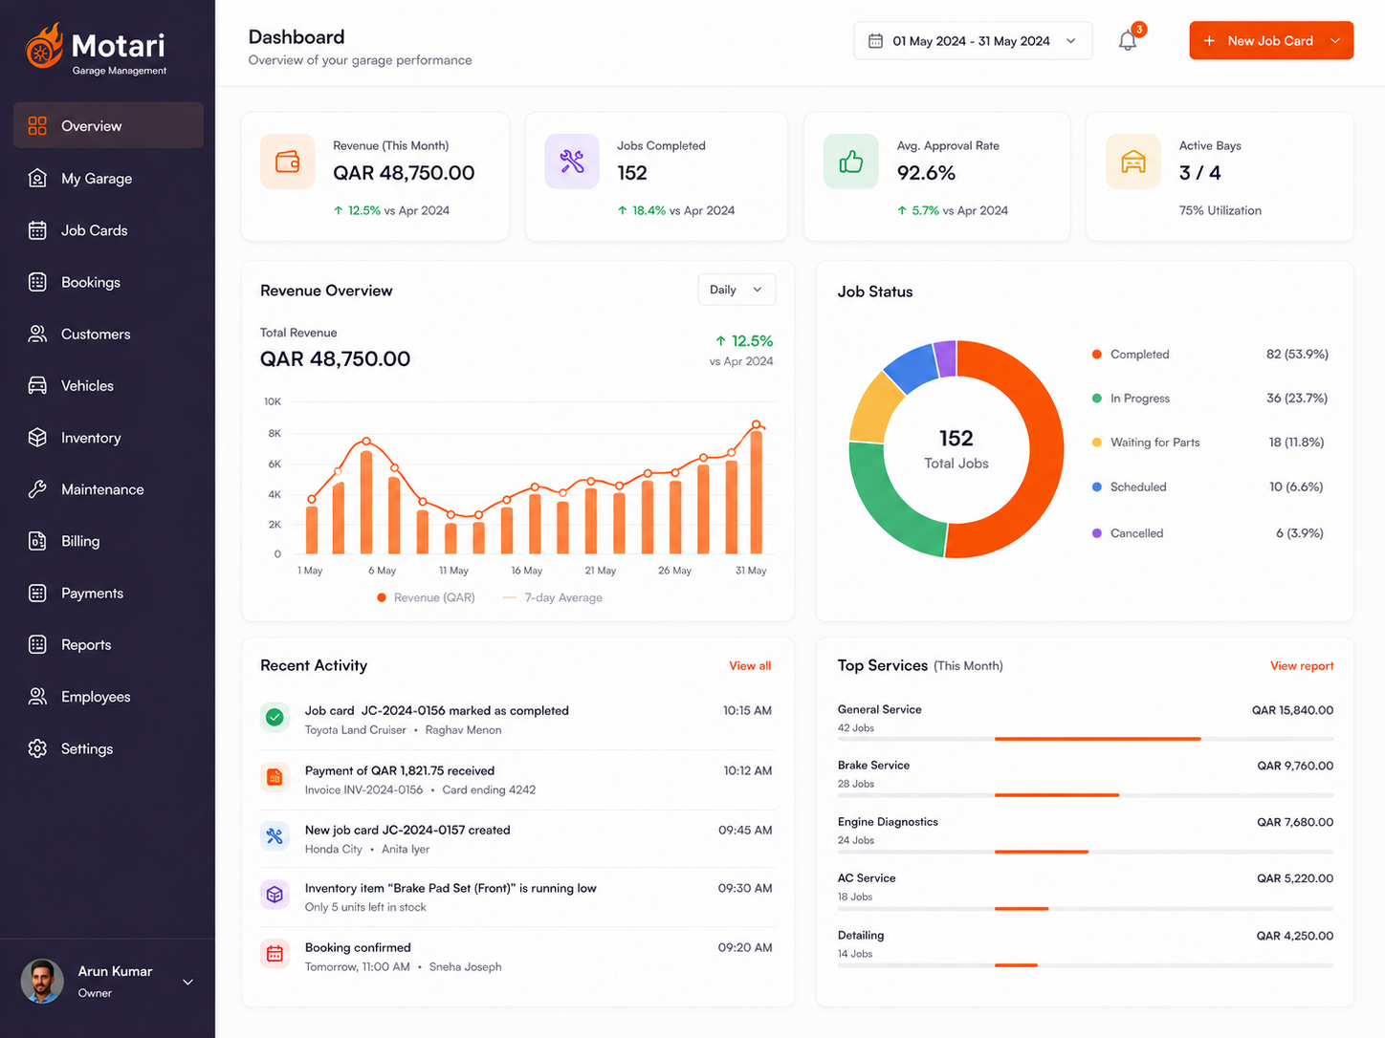Click the tools icon on Jobs Completed card
The image size is (1385, 1038).
[572, 162]
